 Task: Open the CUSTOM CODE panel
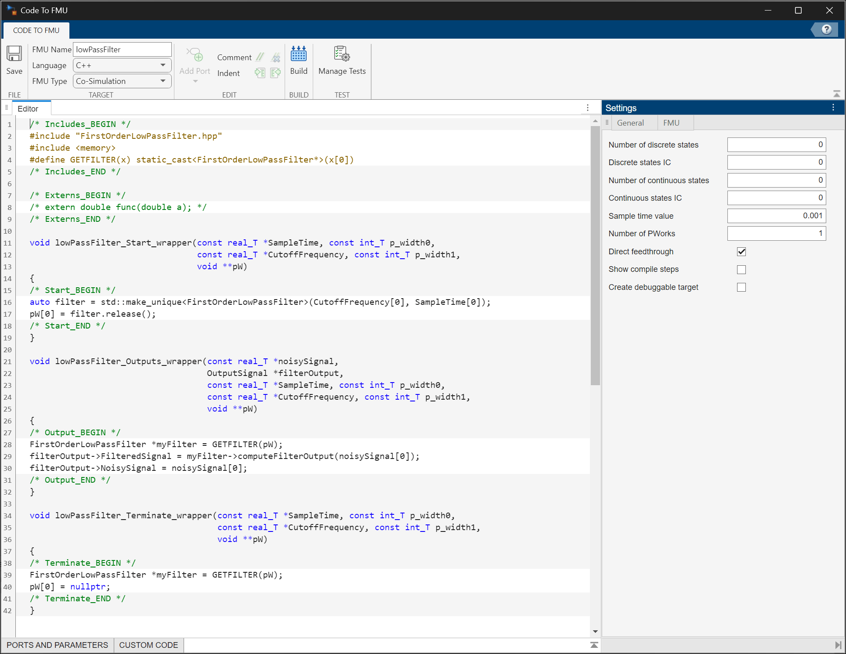[148, 645]
